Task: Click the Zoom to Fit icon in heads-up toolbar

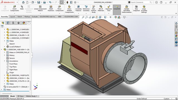Action: pyautogui.click(x=83, y=17)
